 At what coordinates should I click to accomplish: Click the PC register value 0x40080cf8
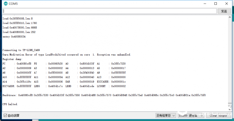[24, 64]
